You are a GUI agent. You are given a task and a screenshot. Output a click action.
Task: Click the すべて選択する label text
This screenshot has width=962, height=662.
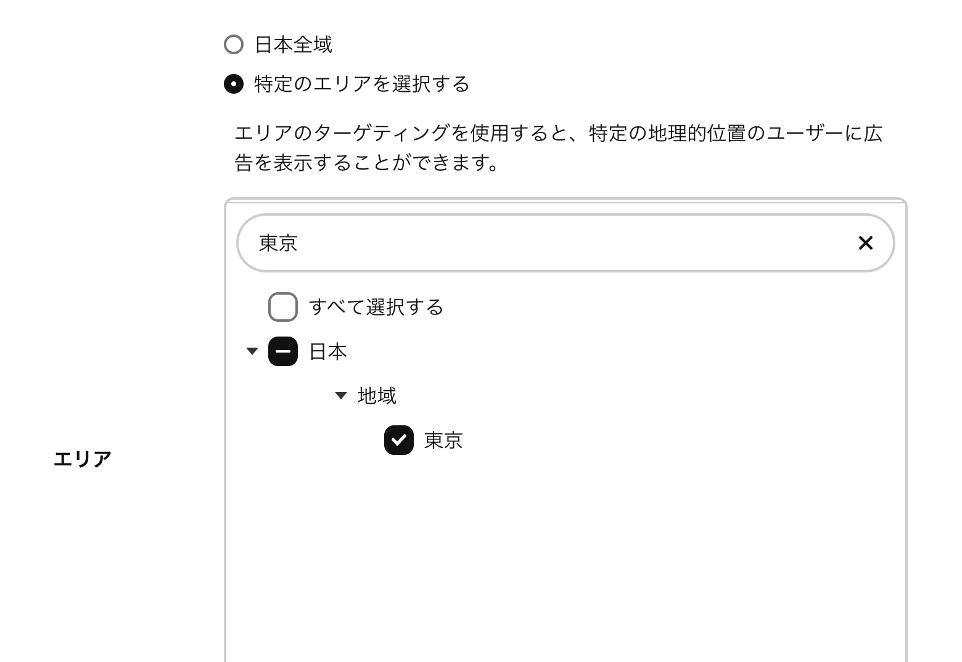pos(376,307)
